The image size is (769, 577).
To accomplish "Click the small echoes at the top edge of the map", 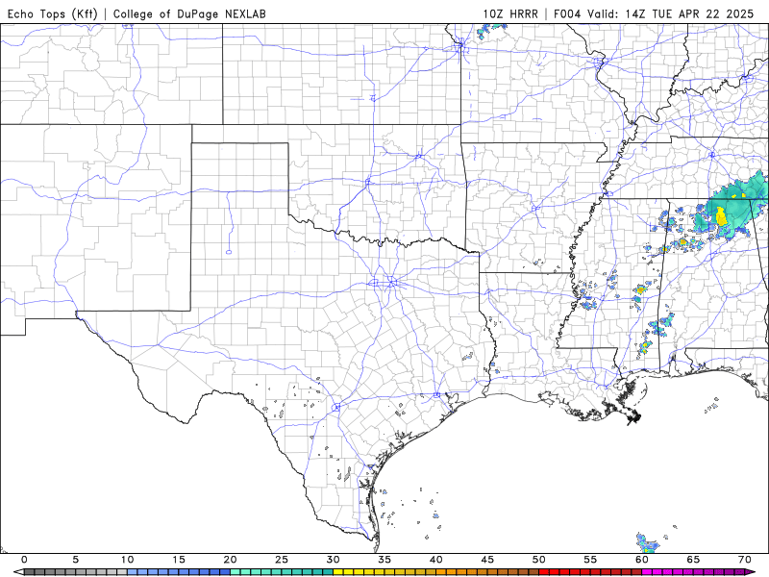I will (490, 32).
